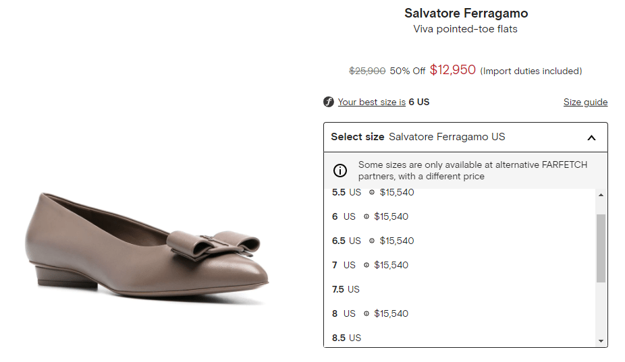This screenshot has width=625, height=362.
Task: Click the size list scrollbar thumb
Action: (601, 248)
